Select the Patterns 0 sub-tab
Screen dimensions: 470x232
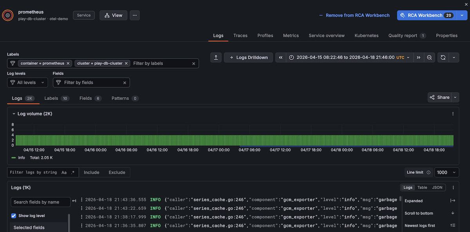125,98
